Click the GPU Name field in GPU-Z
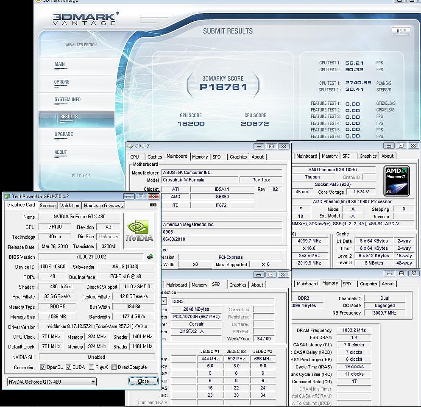421x407 pixels. pos(79,217)
